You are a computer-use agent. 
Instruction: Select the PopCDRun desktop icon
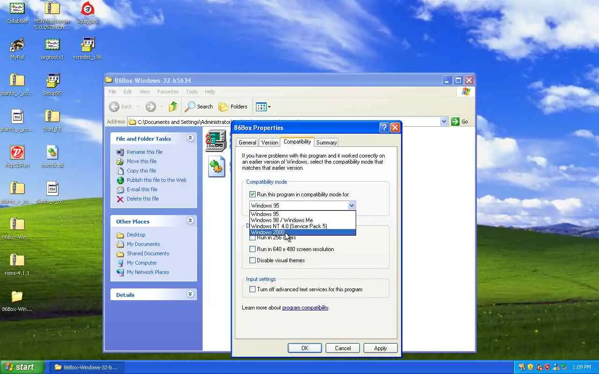coord(17,153)
